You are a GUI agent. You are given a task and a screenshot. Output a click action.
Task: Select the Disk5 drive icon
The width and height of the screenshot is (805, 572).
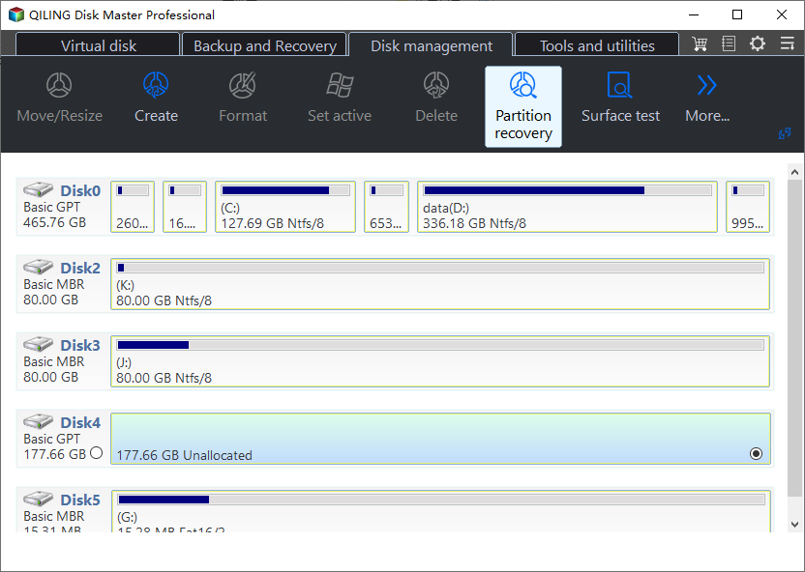[38, 500]
